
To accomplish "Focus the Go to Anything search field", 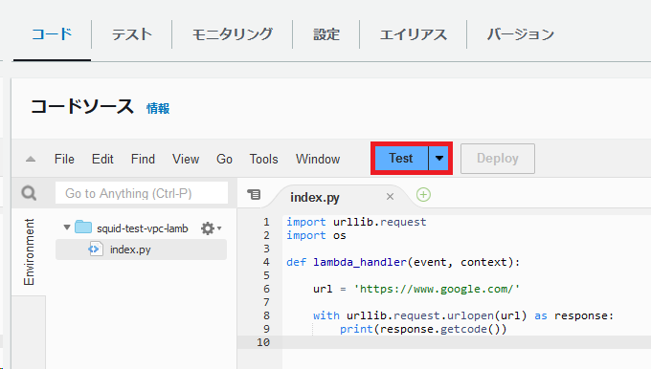I will 142,193.
